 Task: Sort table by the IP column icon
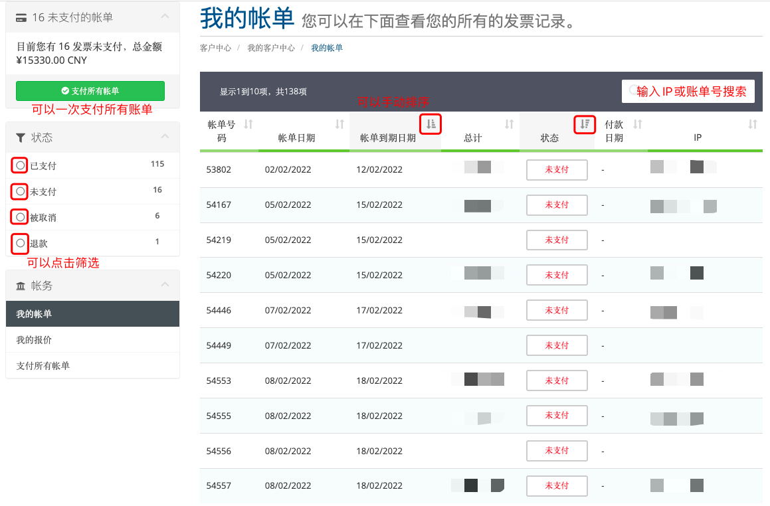(752, 124)
